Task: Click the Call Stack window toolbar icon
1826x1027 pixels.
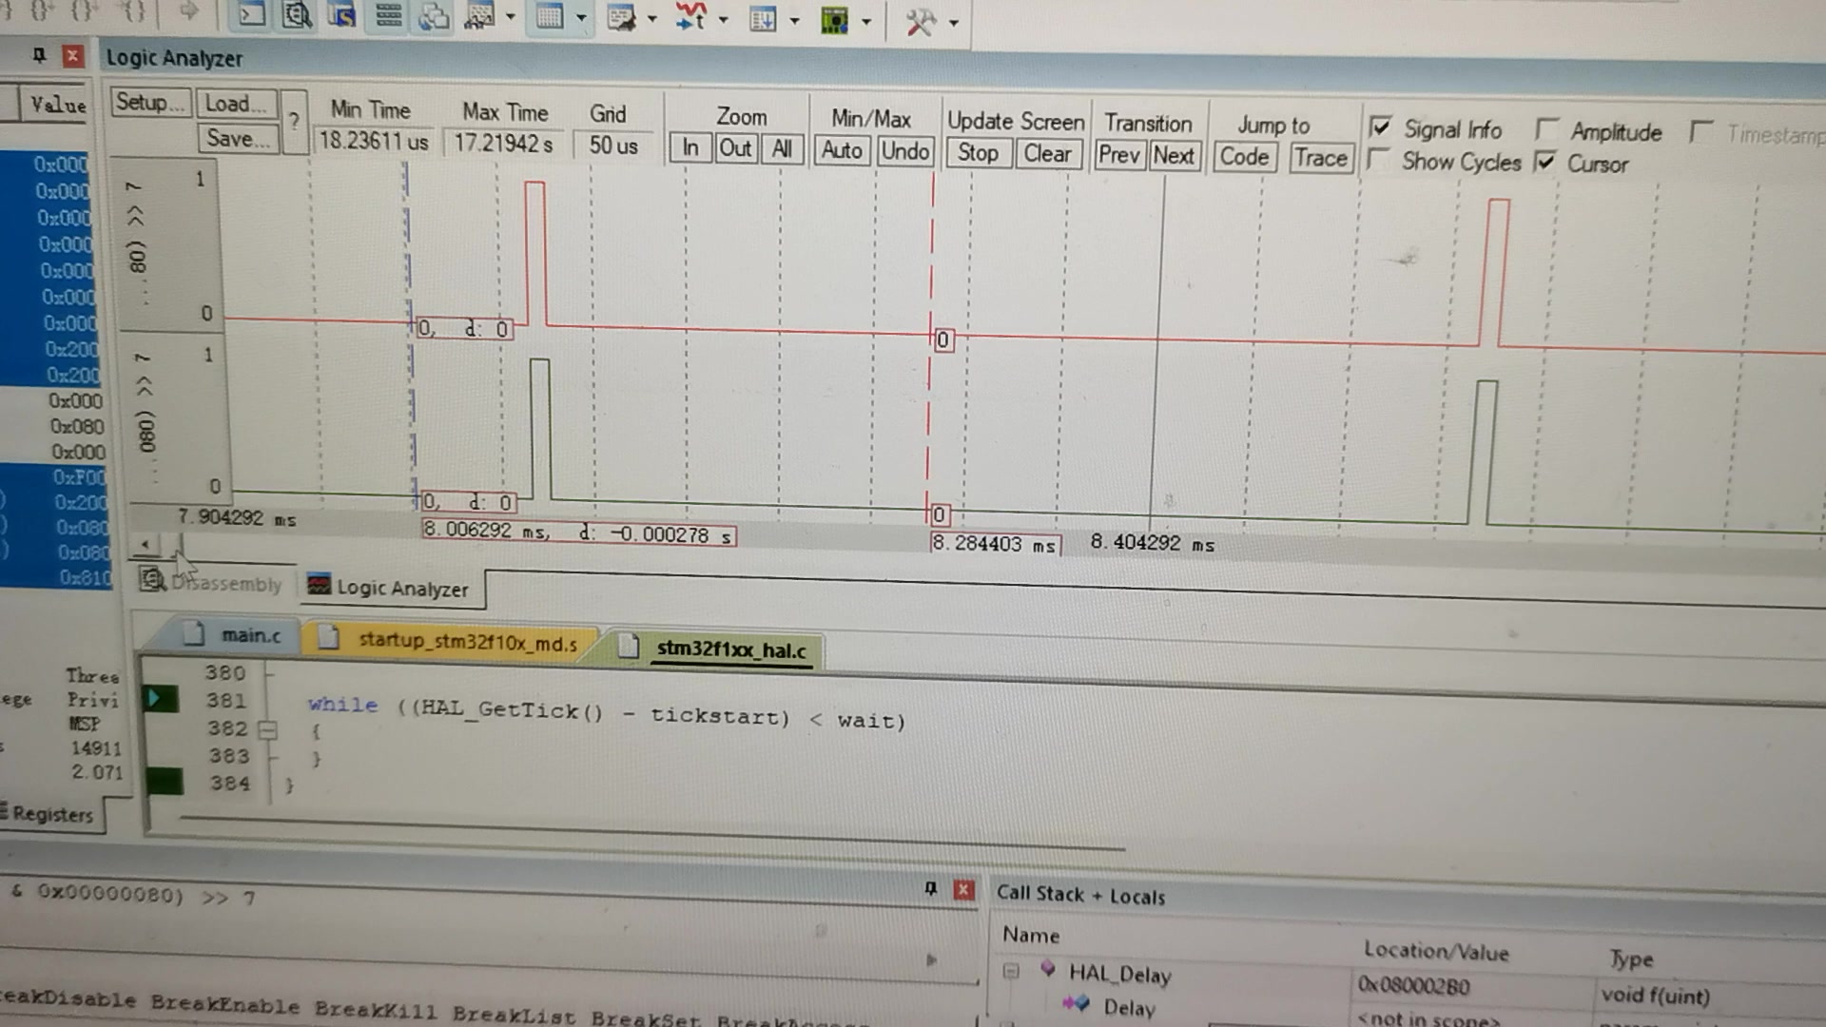Action: click(434, 17)
